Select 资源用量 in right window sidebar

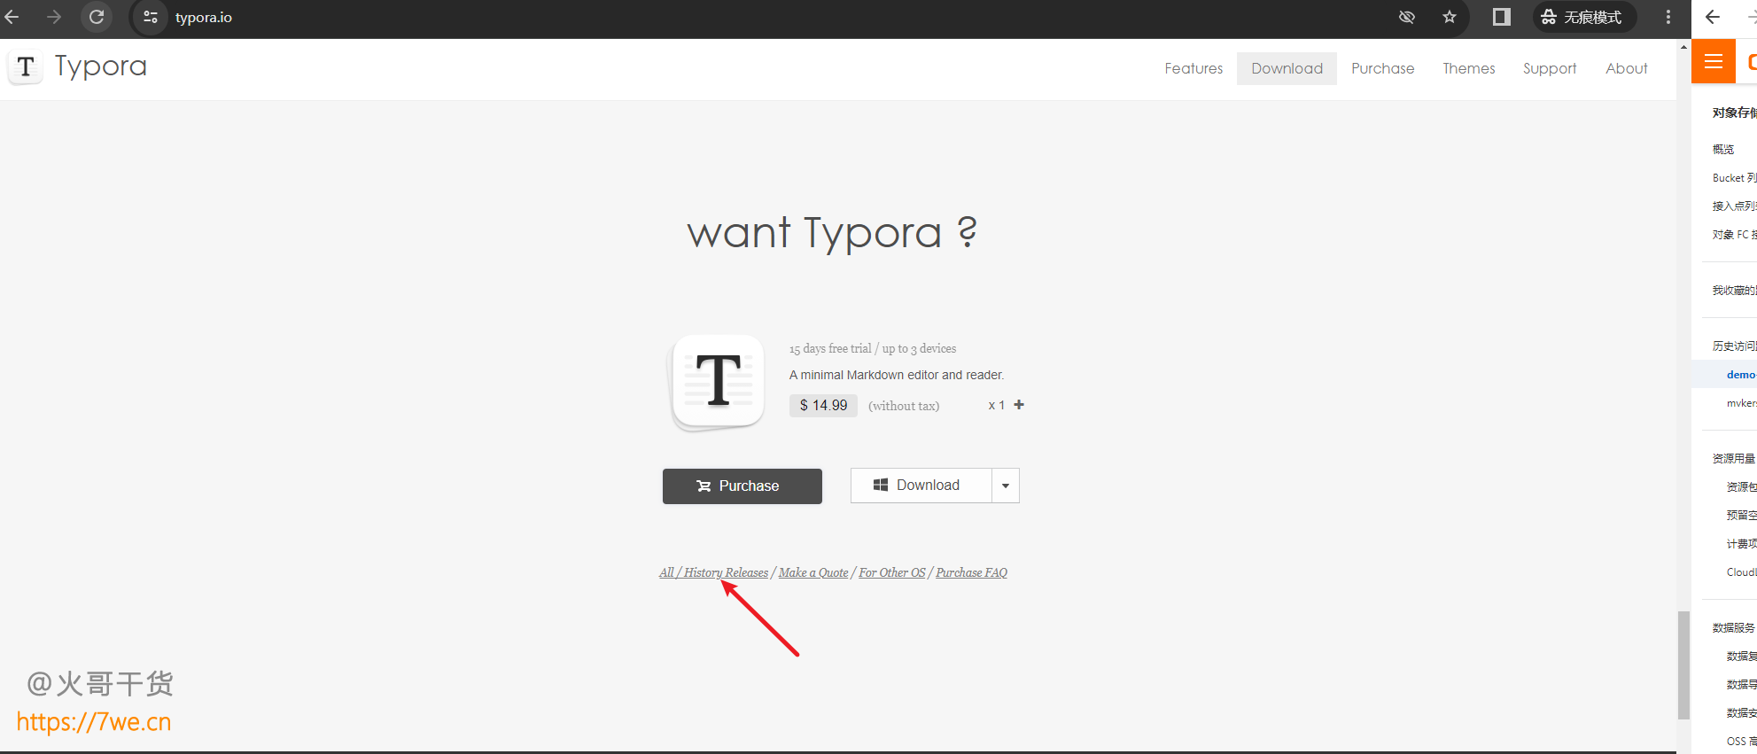pyautogui.click(x=1734, y=458)
